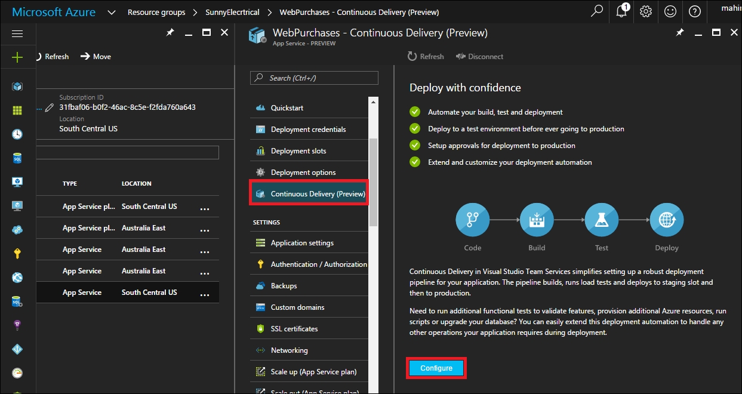Click the pencil edit icon near Subscription ID
This screenshot has height=394, width=742.
click(x=48, y=108)
